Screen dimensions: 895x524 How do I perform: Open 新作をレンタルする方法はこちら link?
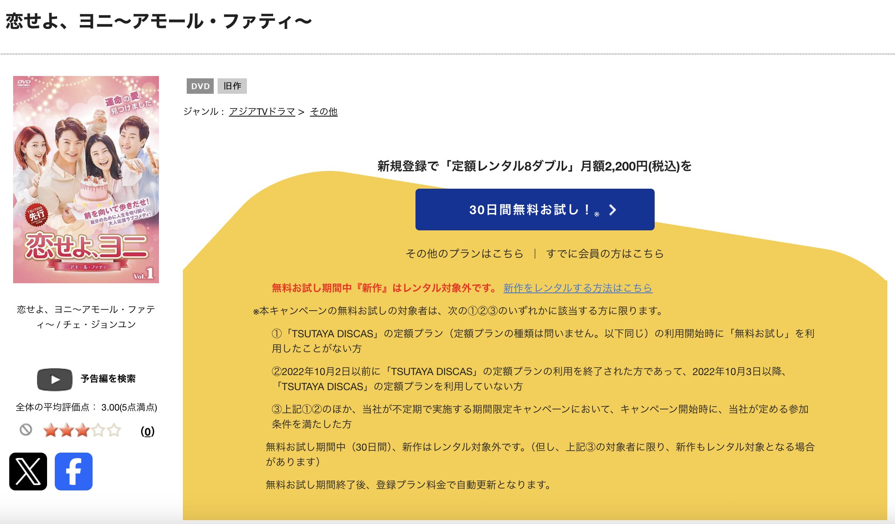tap(578, 288)
